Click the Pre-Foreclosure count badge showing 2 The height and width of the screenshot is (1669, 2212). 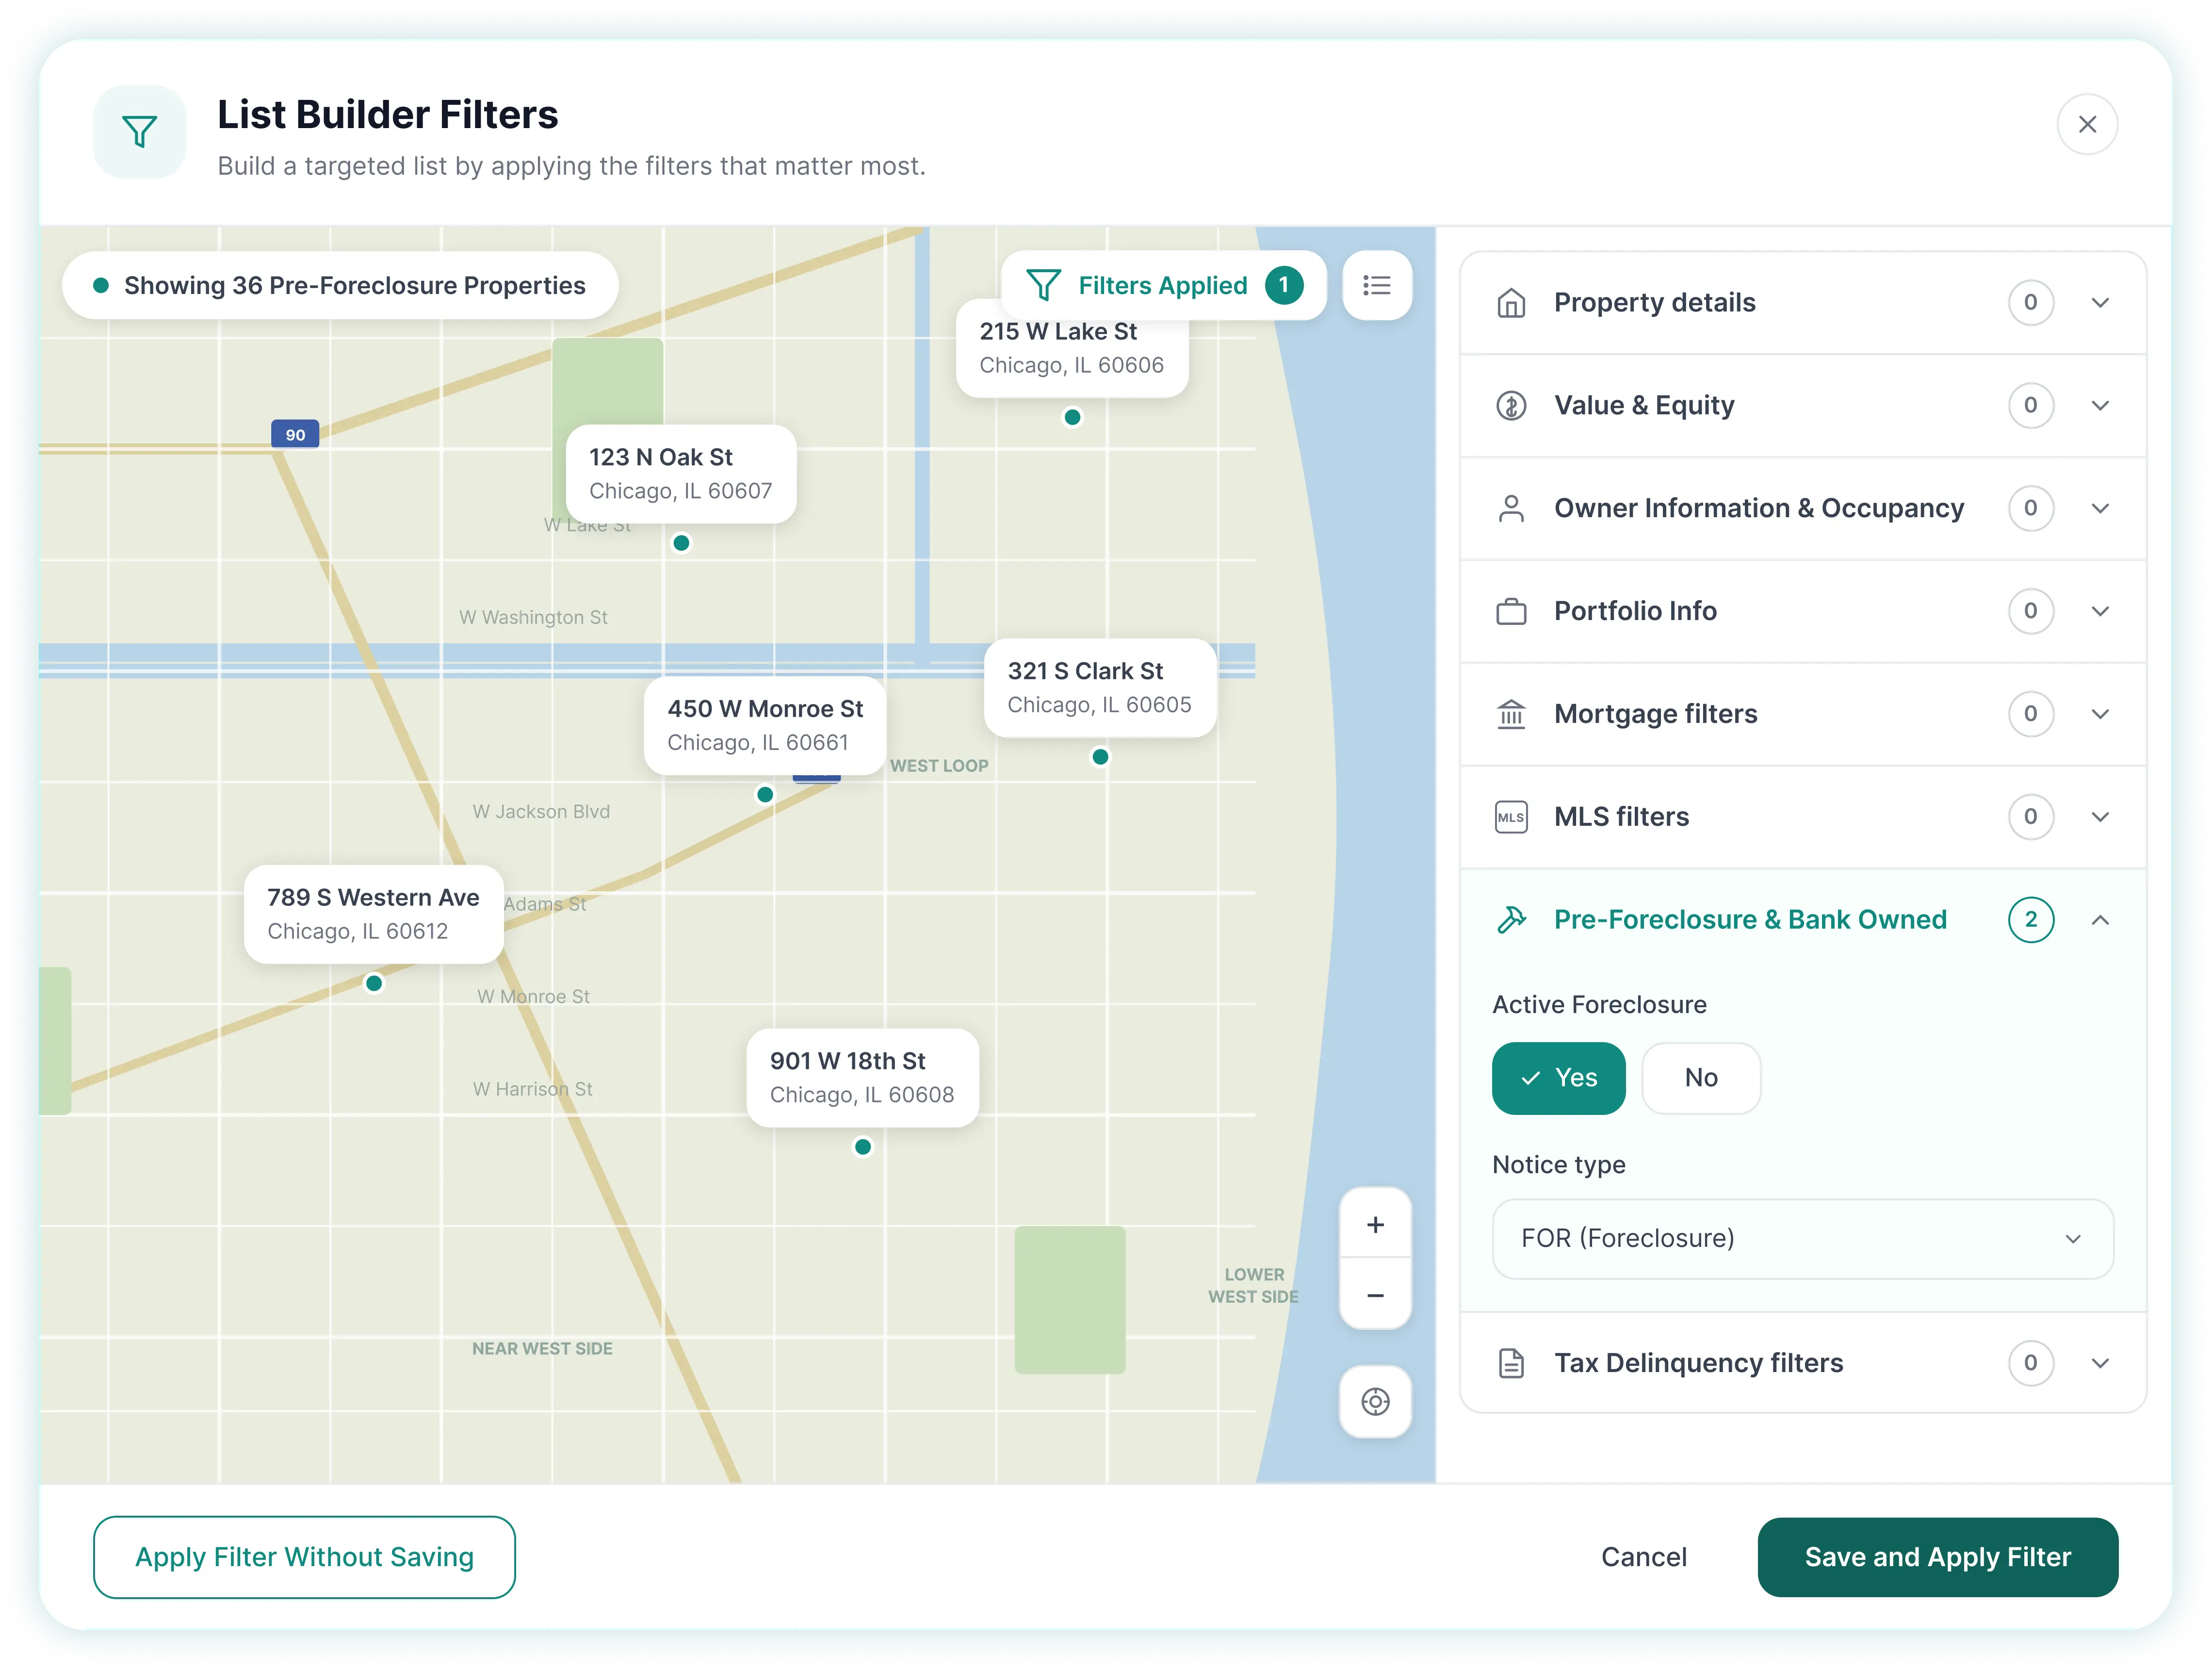pyautogui.click(x=2030, y=920)
